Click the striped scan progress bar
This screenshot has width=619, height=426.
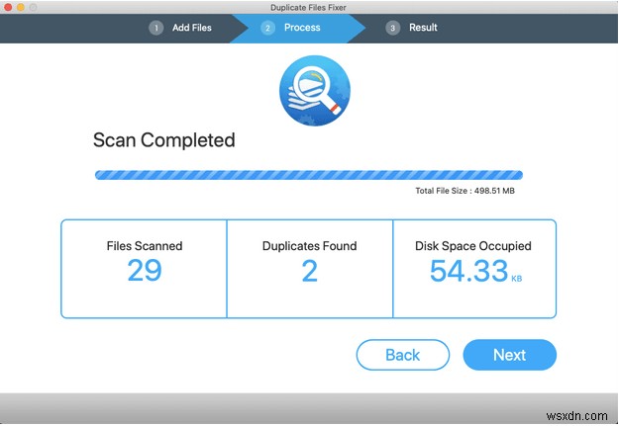309,175
